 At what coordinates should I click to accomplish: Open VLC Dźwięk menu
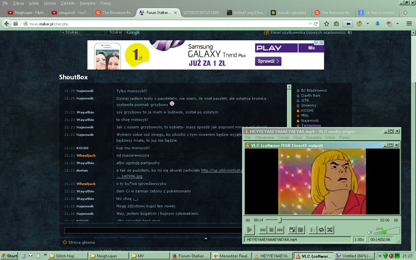[x=284, y=137]
